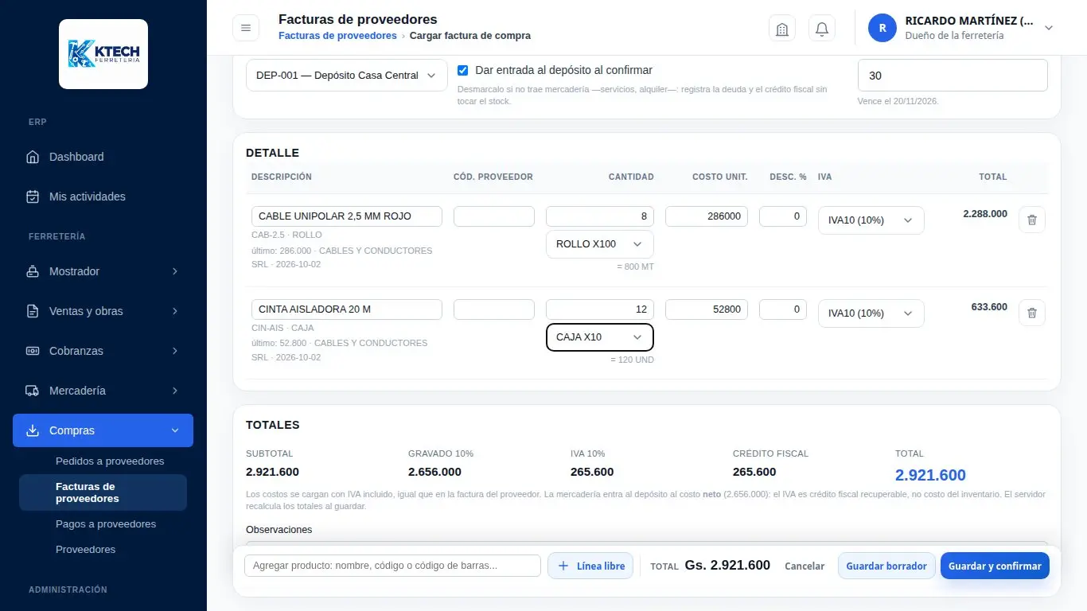This screenshot has height=611, width=1087.
Task: Click the Mostrador register icon
Action: [x=33, y=271]
